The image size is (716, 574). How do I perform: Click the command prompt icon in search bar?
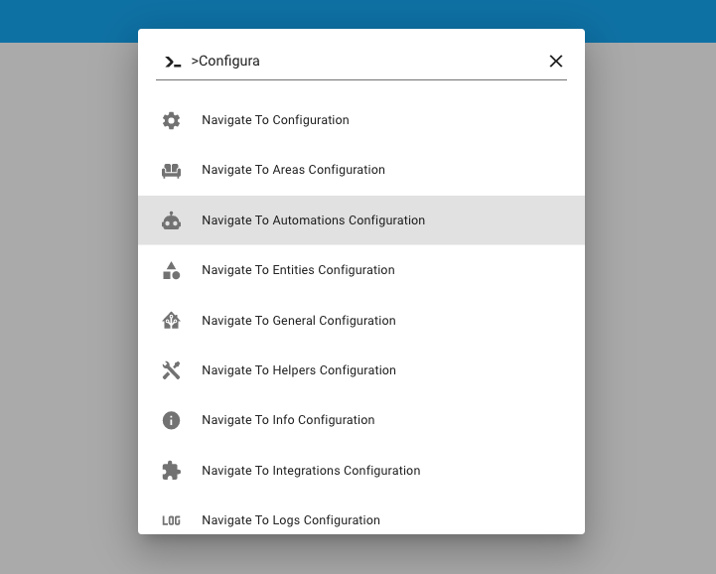click(x=173, y=62)
